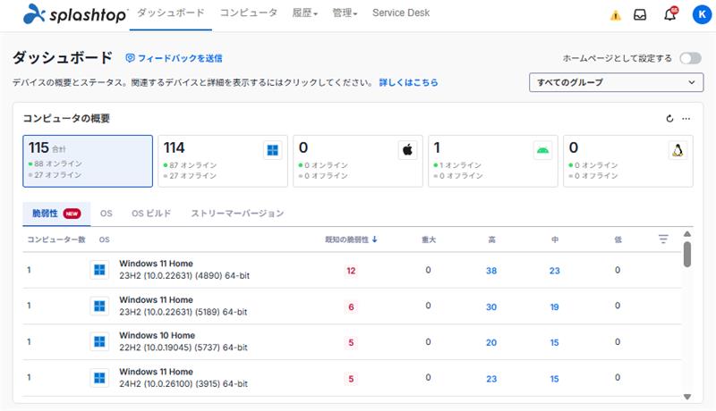Select the Linux computers summary card
The width and height of the screenshot is (716, 411).
coord(629,161)
